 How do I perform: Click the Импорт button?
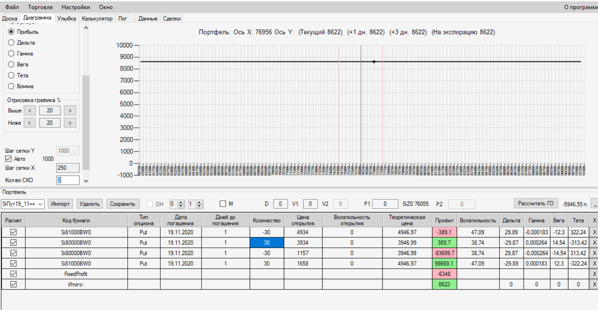[x=60, y=204]
